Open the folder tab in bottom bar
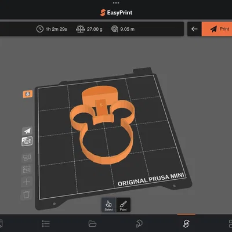Image resolution: width=232 pixels, height=232 pixels. click(x=92, y=224)
